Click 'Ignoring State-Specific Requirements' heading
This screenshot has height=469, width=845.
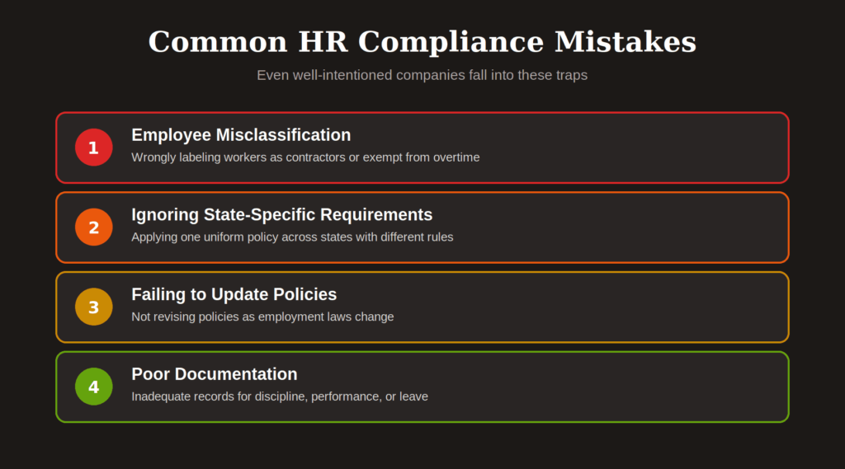(282, 214)
